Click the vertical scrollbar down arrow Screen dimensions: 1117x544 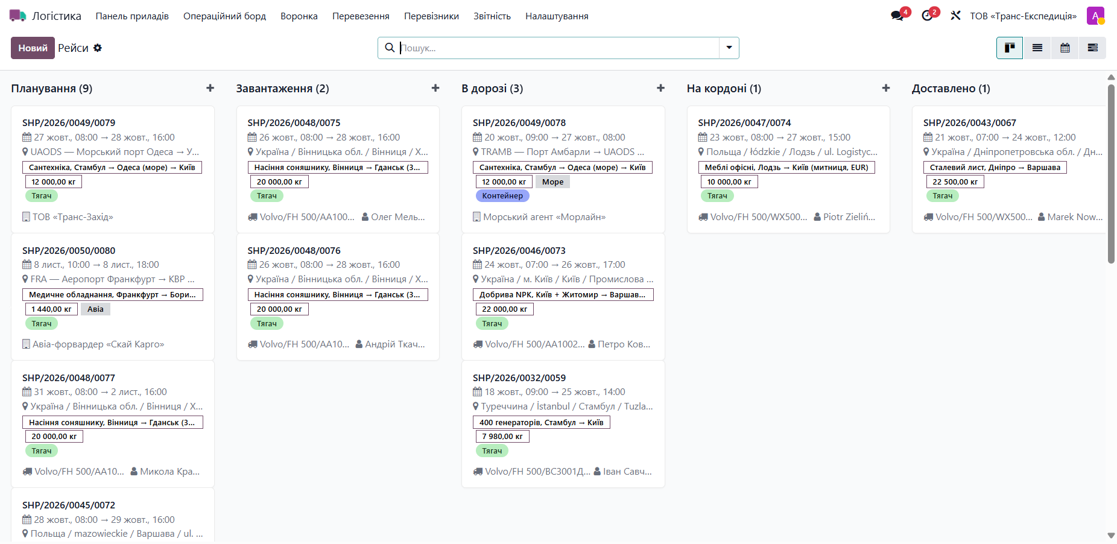coord(1111,536)
